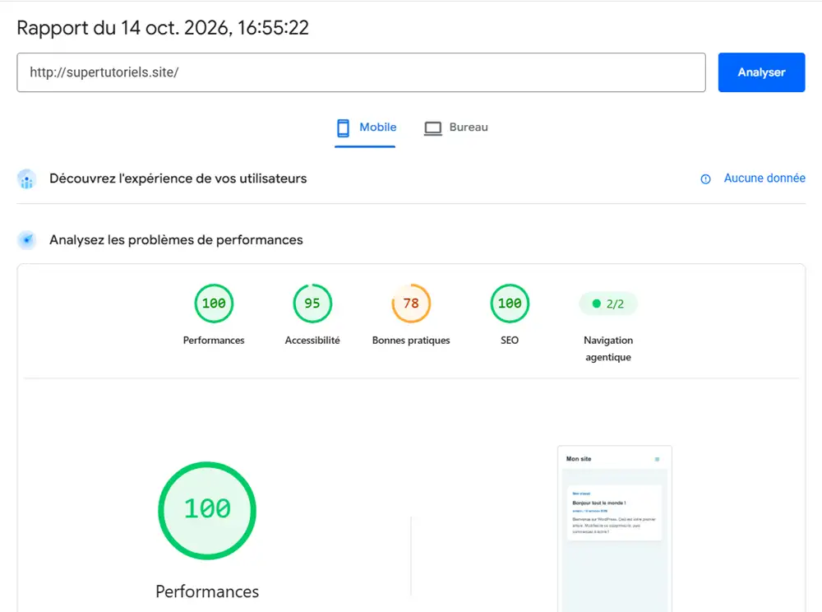Click the Bonnes pratiques label
822x612 pixels.
coord(411,341)
